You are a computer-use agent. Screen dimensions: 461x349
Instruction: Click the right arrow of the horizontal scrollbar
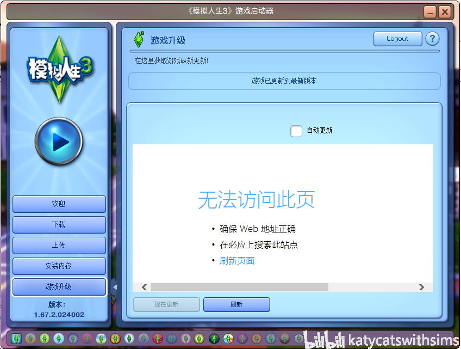coord(422,287)
